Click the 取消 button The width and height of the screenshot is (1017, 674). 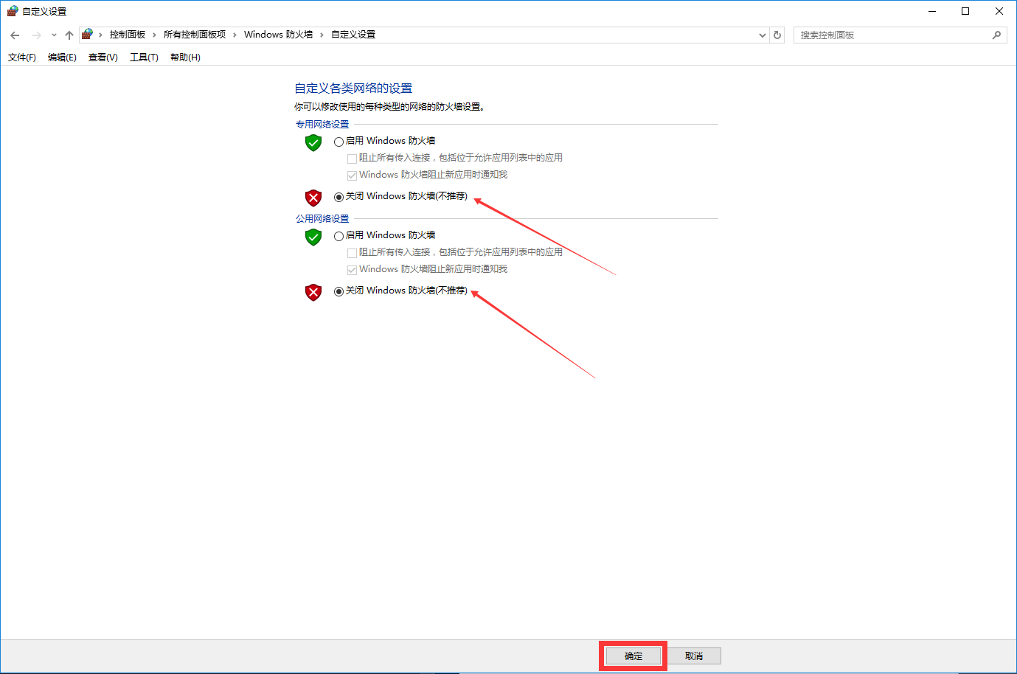694,656
